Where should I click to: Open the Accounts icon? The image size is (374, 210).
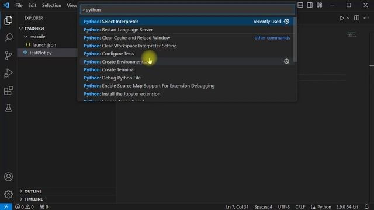8,177
